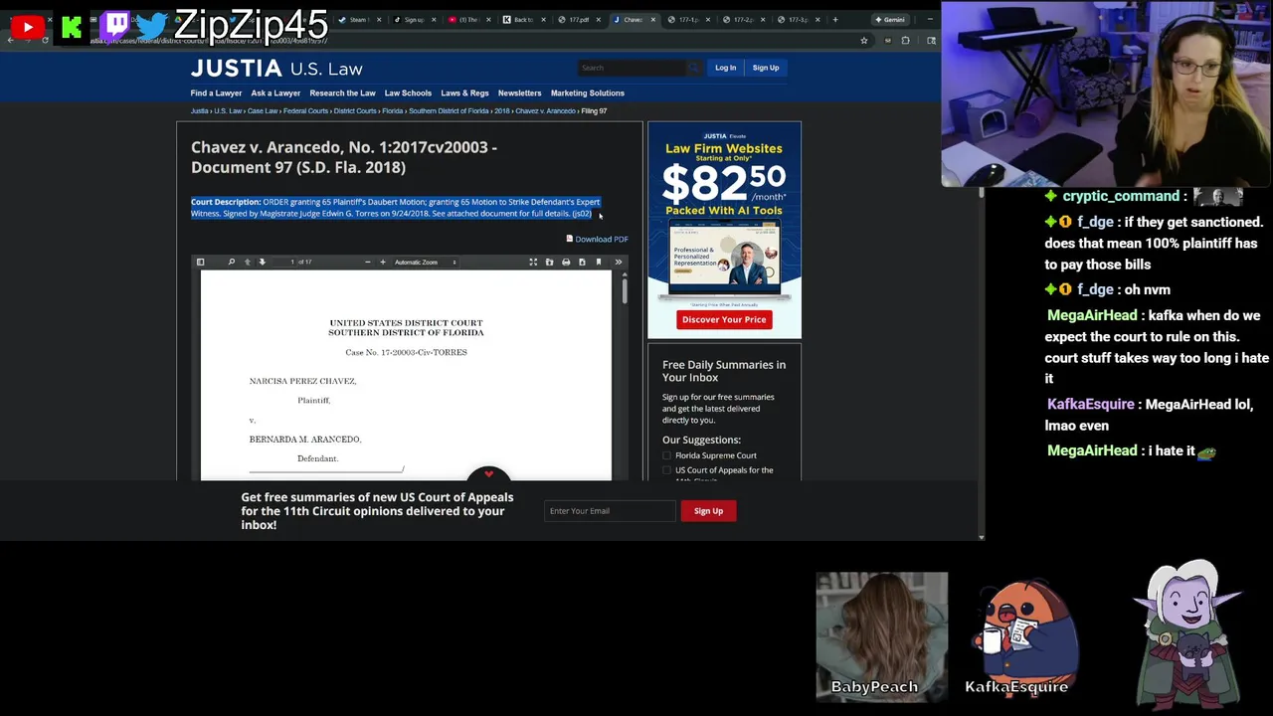1273x716 pixels.
Task: Click the Sign Up button in bottom banner
Action: coord(708,511)
